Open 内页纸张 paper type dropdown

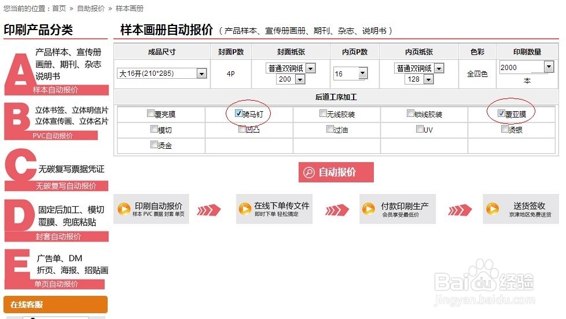419,68
